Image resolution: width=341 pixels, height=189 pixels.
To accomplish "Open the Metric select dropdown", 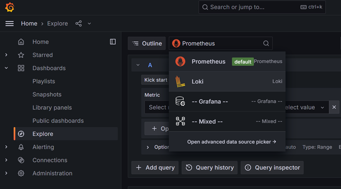I will (x=157, y=107).
